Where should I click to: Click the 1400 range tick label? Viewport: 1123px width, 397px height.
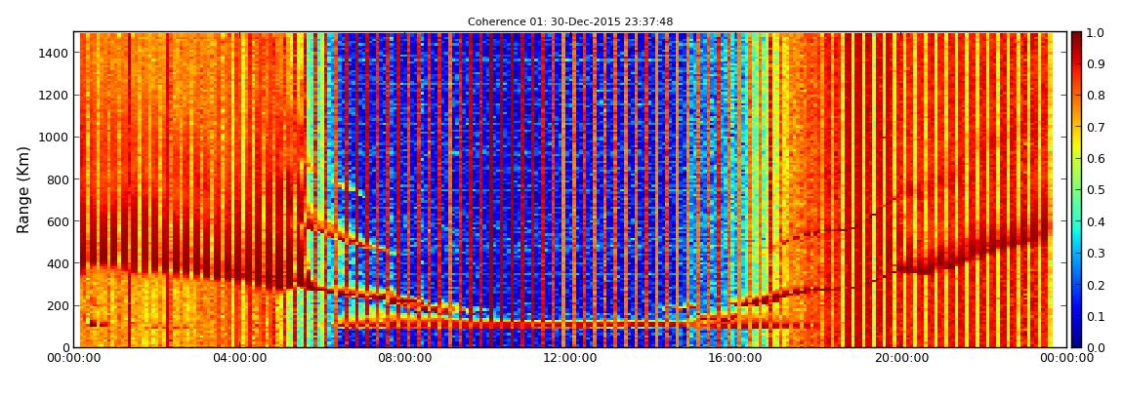[54, 53]
